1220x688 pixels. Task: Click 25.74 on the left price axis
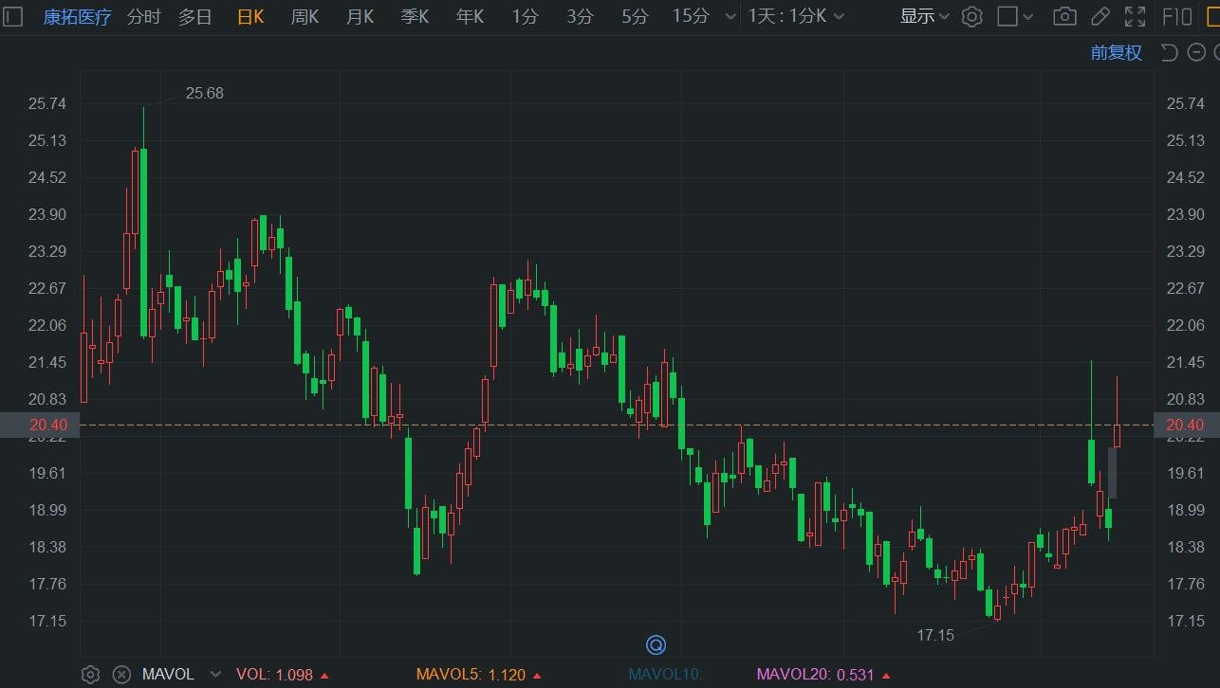click(46, 103)
